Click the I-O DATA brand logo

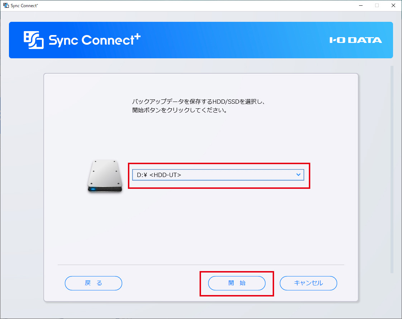(x=355, y=40)
